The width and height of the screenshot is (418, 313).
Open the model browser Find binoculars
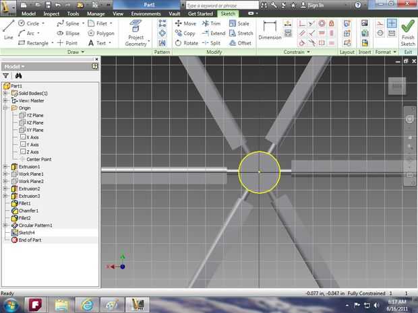tap(19, 76)
